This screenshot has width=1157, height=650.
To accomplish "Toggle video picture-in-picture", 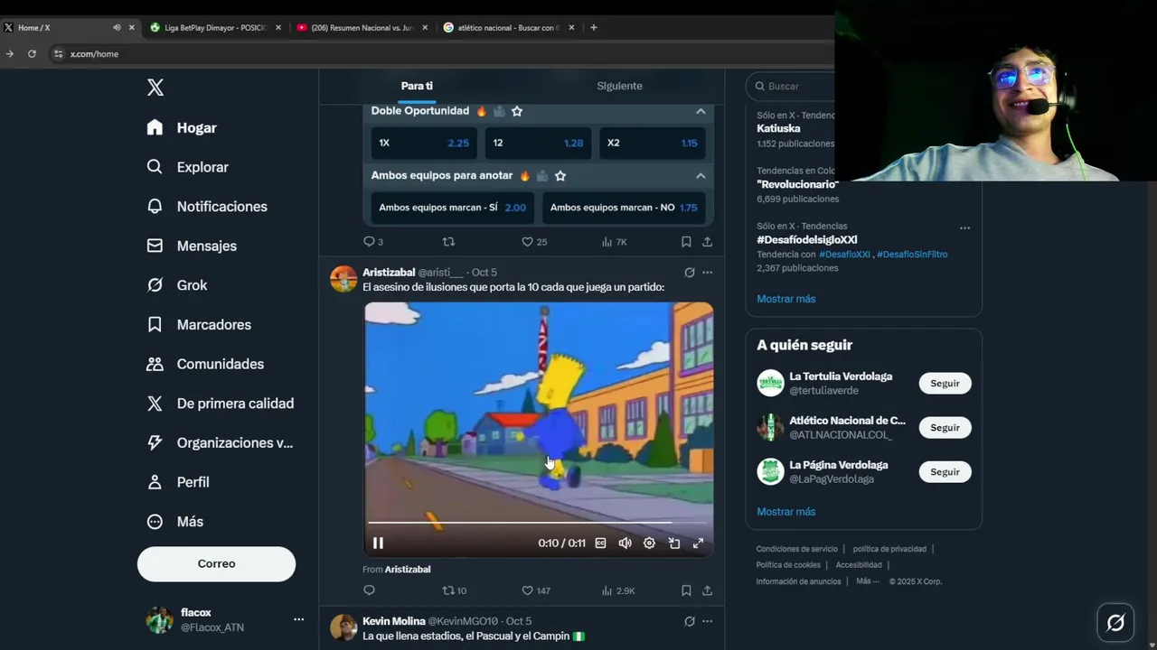I will click(x=674, y=543).
